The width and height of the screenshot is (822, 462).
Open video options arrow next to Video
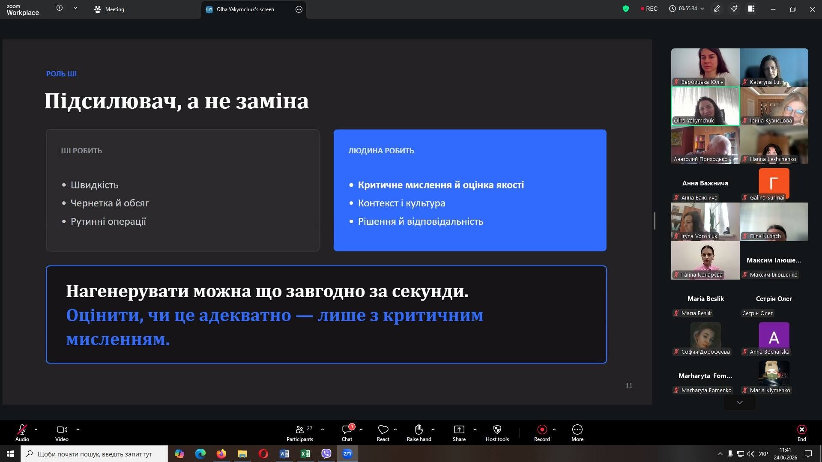point(78,429)
